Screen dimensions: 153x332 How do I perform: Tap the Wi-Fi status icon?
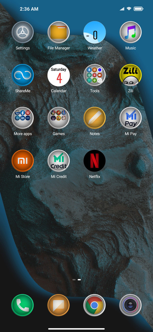[129, 9]
